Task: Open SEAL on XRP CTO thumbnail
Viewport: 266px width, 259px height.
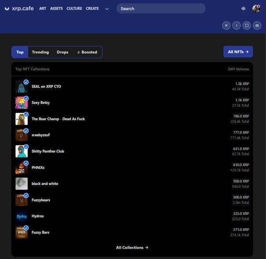Action: pos(22,87)
